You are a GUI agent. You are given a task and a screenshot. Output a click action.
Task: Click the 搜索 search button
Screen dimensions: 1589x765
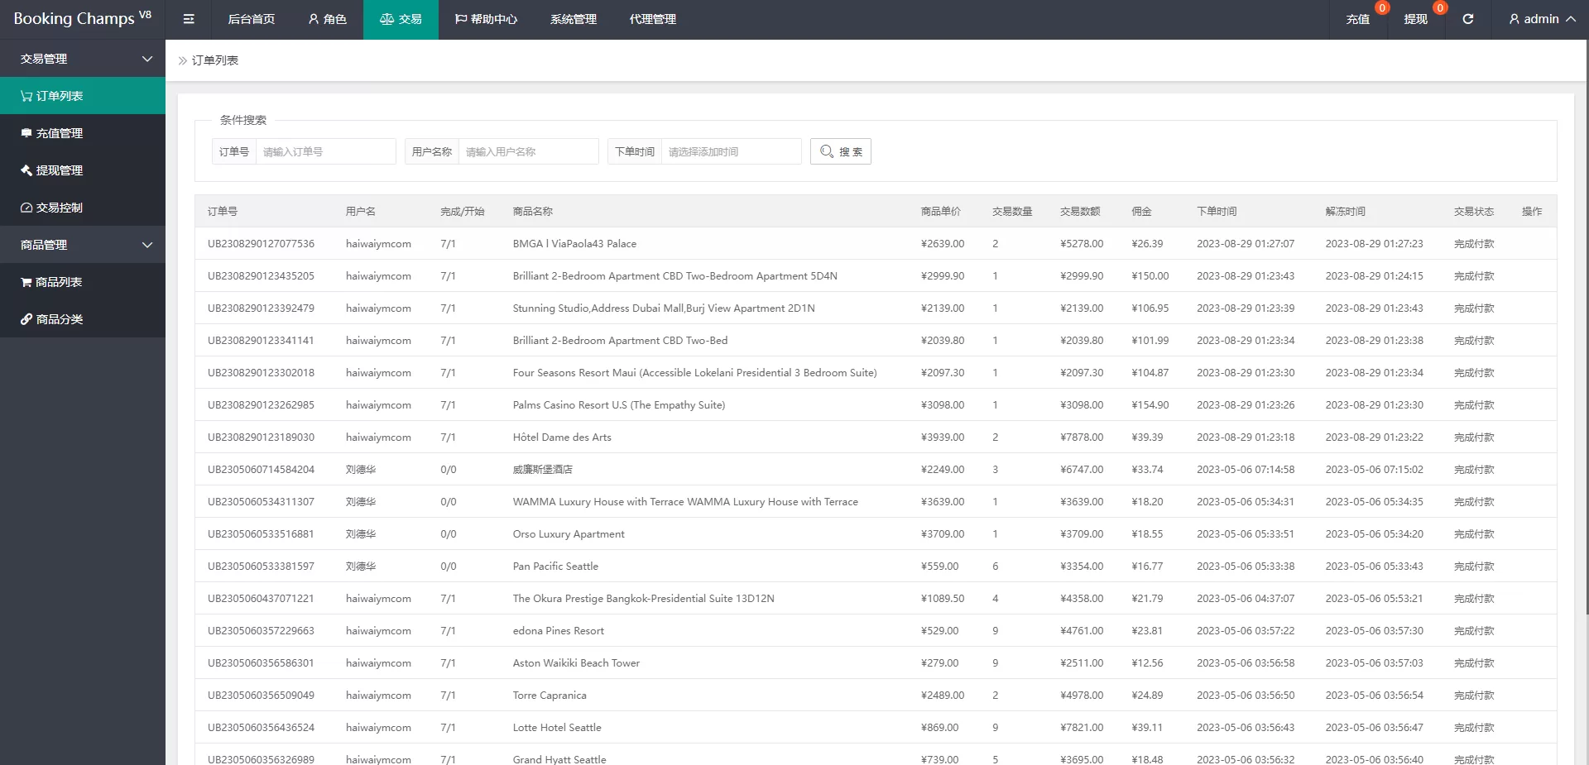coord(840,151)
